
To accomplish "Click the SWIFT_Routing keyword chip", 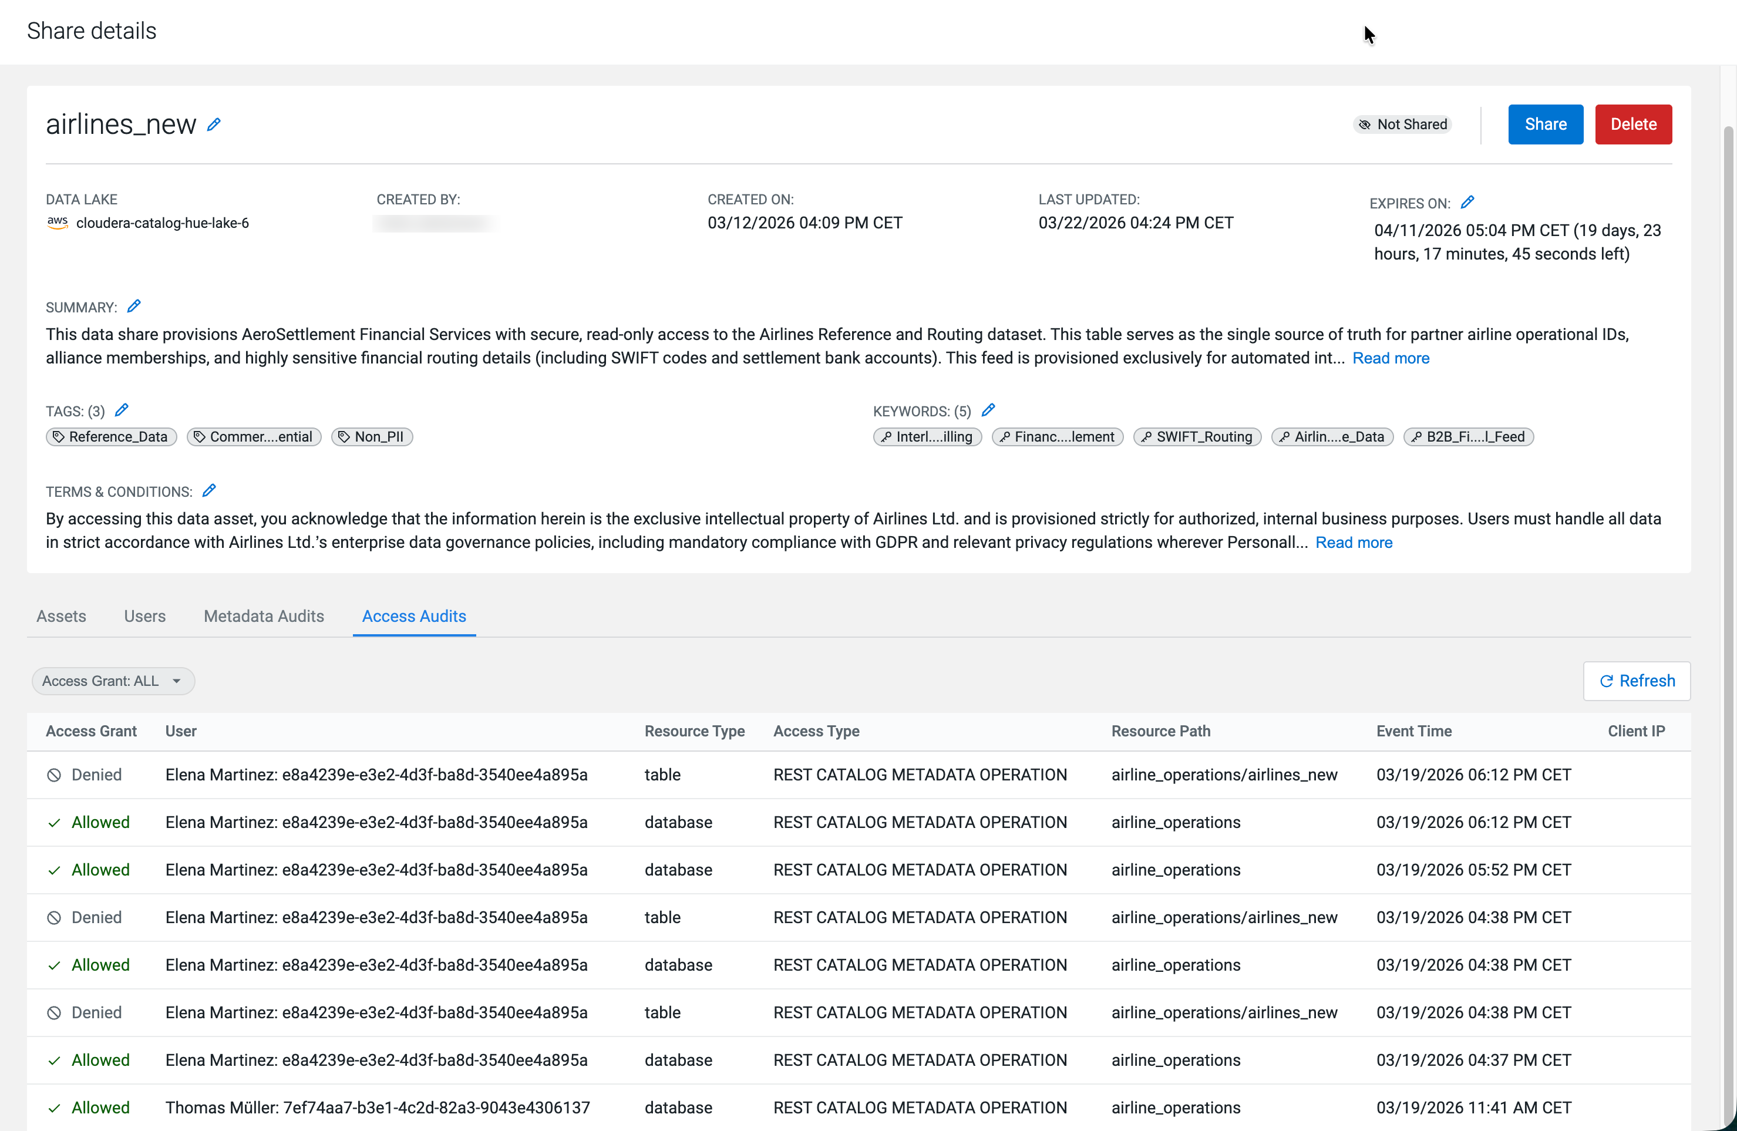I will tap(1197, 436).
